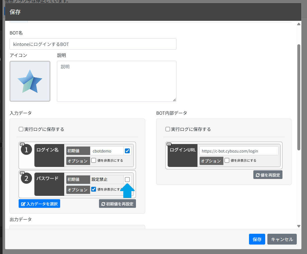Click the 入力データを選択 button
Image resolution: width=307 pixels, height=254 pixels.
coord(39,204)
